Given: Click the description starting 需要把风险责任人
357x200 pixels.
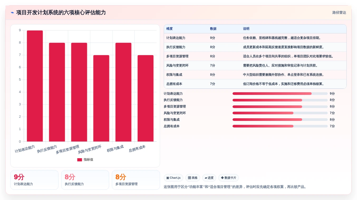Looking at the screenshot, I should [281, 65].
